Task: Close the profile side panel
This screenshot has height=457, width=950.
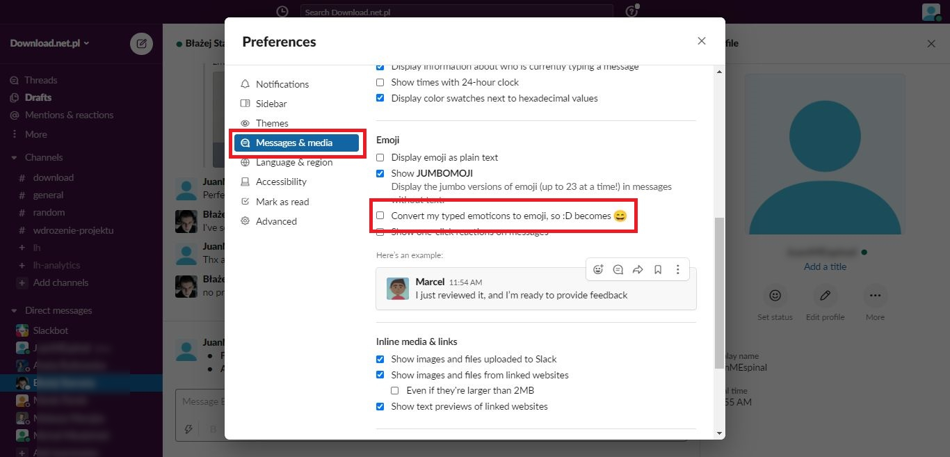Action: (931, 44)
